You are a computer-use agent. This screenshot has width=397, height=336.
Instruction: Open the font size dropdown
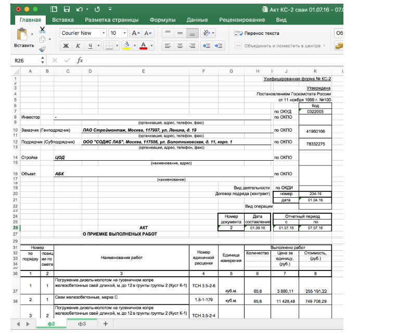124,33
